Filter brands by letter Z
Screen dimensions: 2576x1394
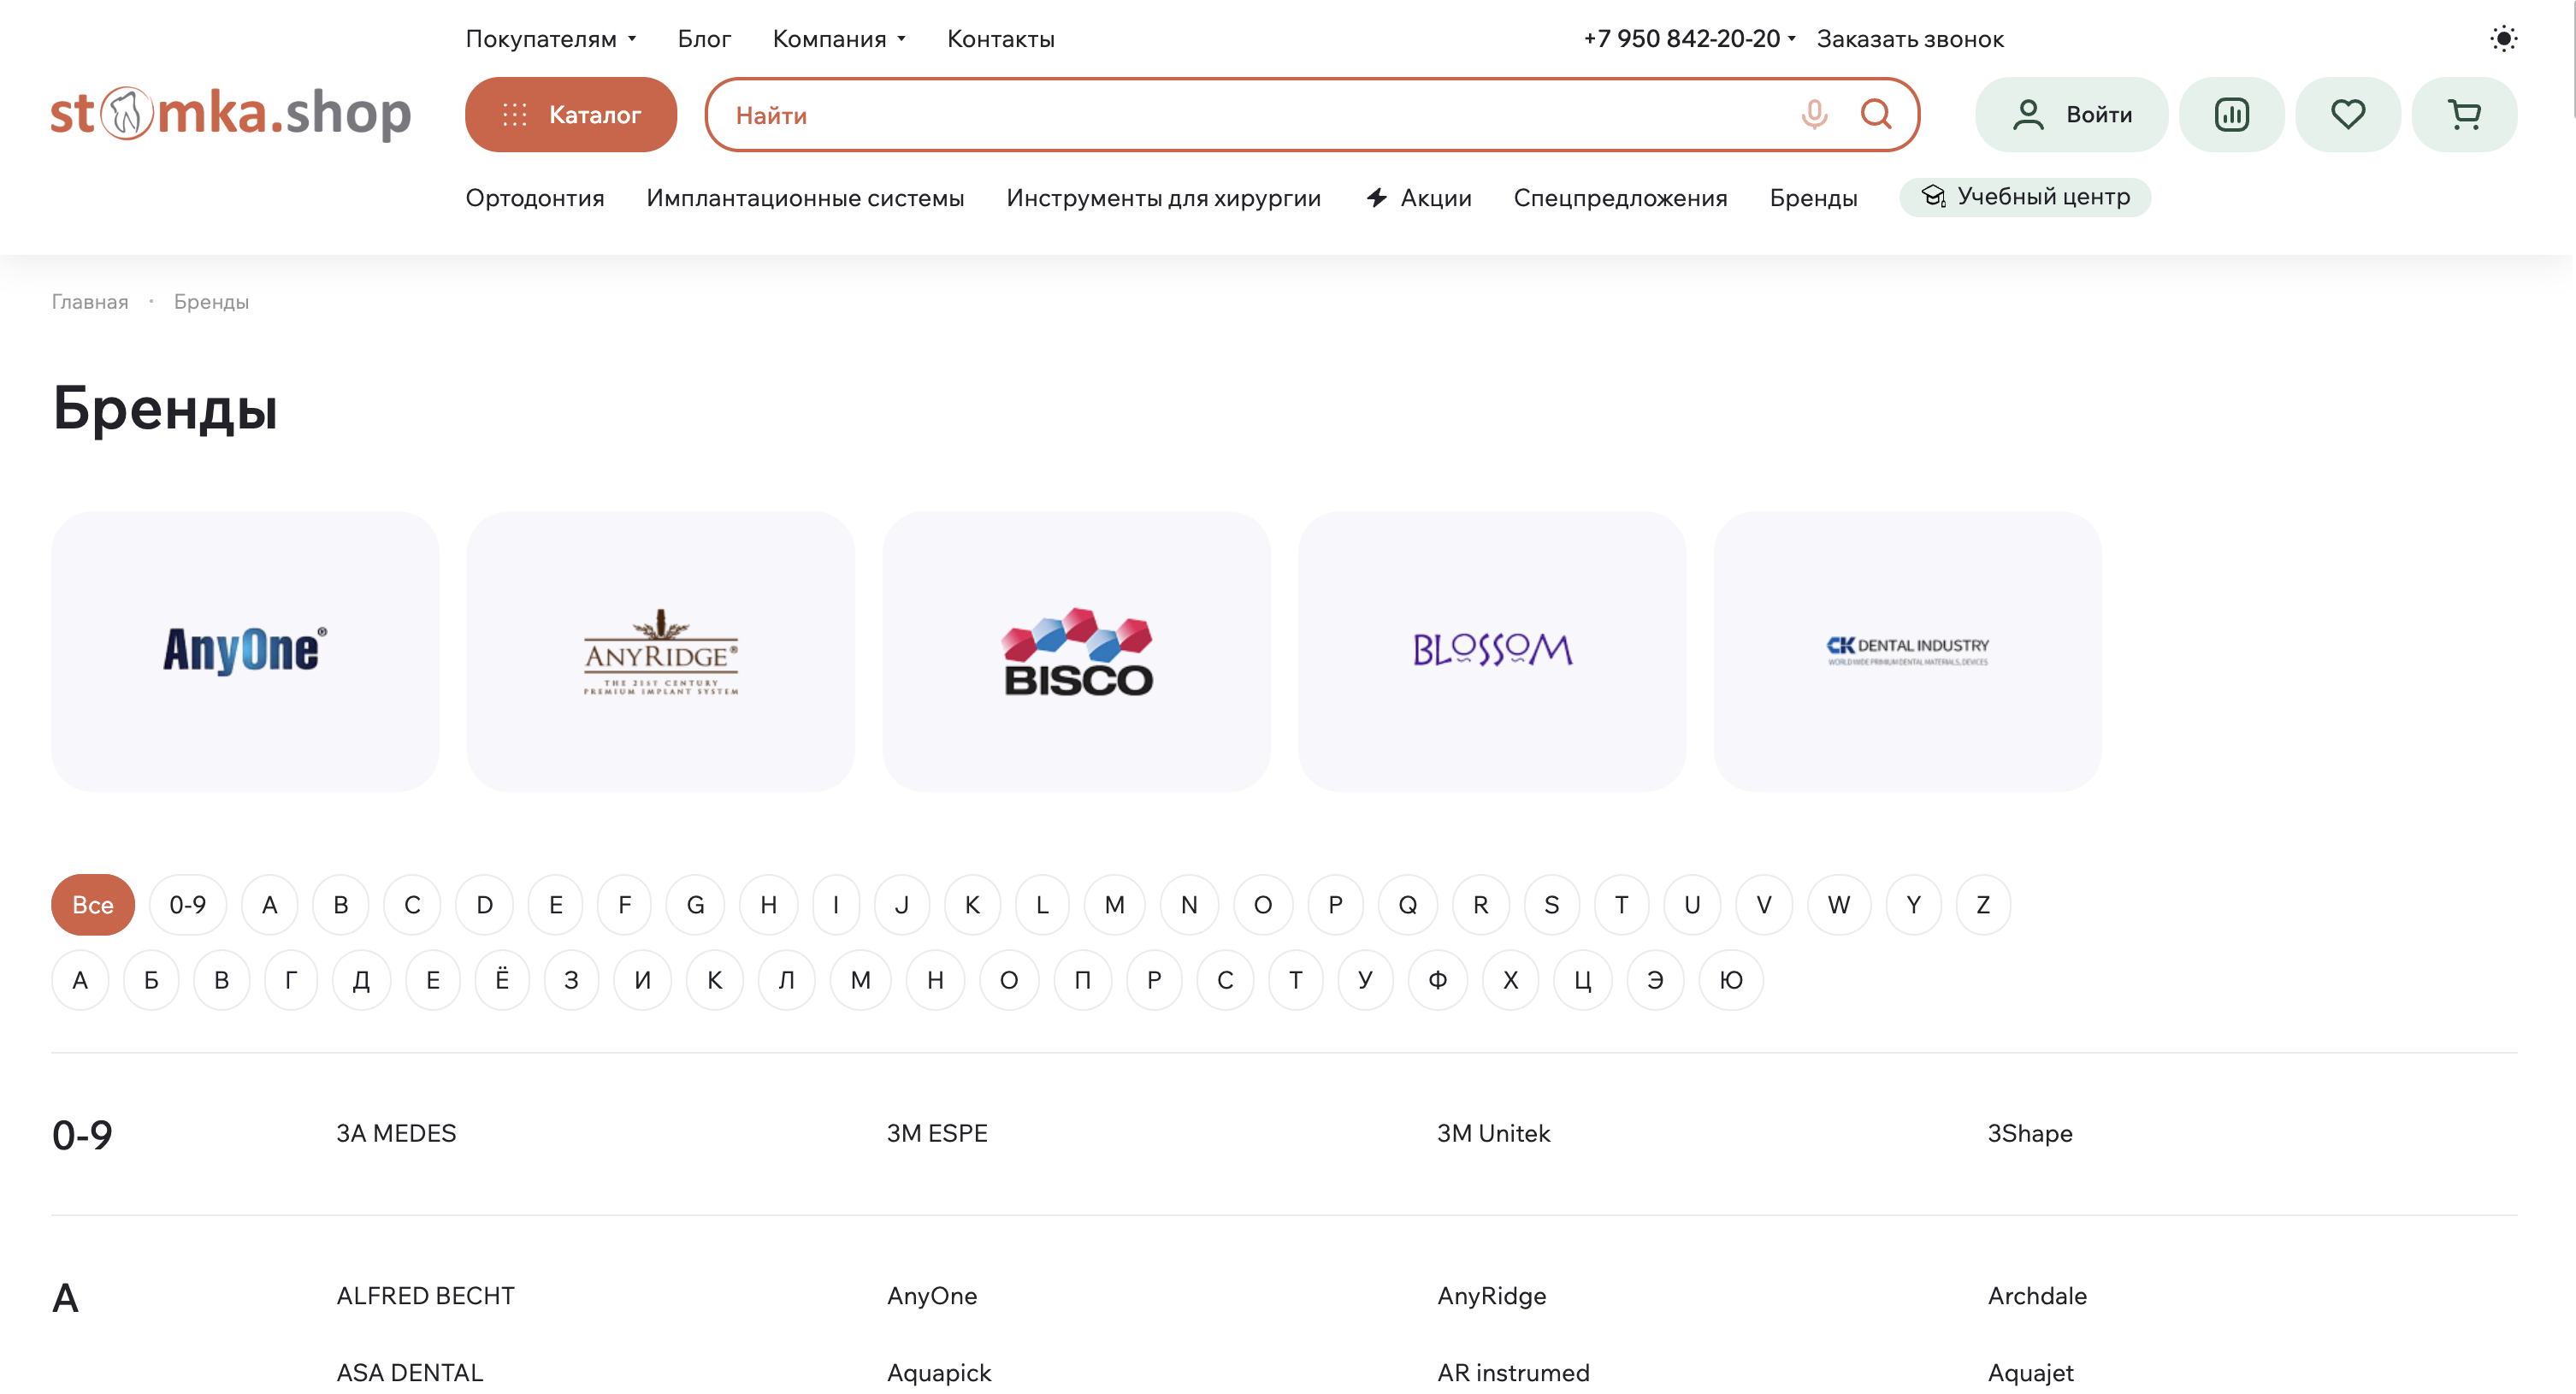tap(1983, 904)
